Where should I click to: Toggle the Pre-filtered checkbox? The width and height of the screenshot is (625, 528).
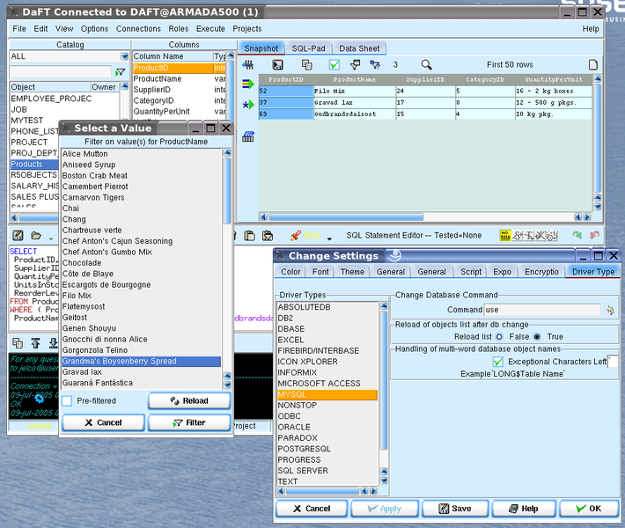tap(67, 400)
